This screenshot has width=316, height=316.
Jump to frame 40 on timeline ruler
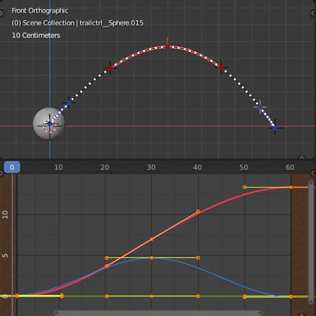click(x=197, y=167)
